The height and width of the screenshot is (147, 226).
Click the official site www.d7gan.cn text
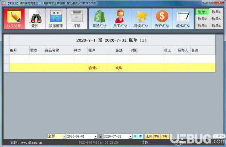(x=31, y=143)
